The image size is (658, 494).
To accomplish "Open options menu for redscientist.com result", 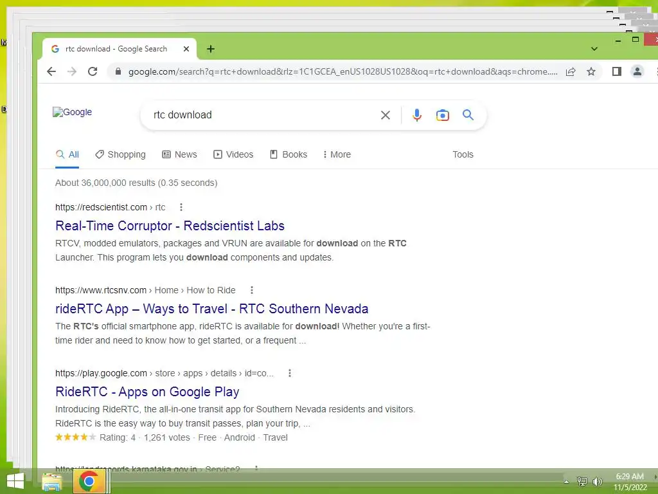I will click(181, 207).
